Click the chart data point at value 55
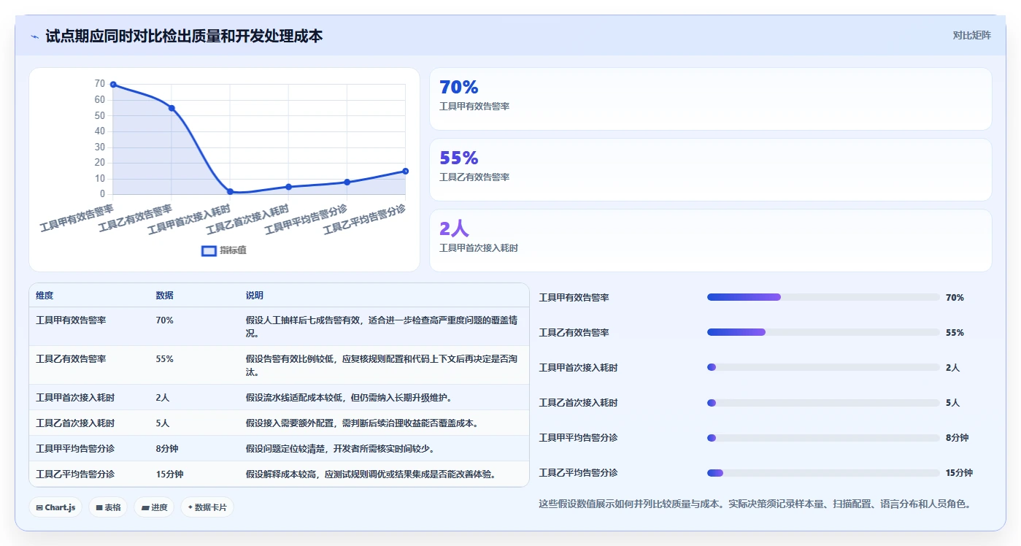The width and height of the screenshot is (1021, 546). (x=172, y=108)
